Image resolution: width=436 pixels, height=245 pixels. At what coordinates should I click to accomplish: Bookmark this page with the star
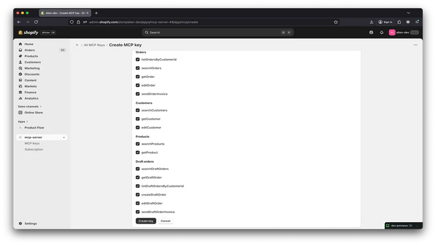point(336,22)
